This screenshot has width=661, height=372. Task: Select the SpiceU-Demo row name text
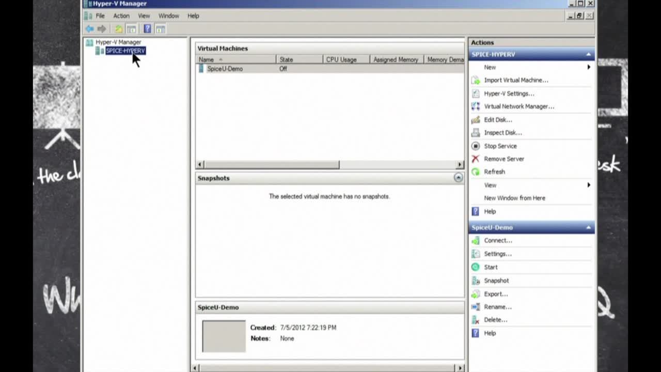[225, 69]
